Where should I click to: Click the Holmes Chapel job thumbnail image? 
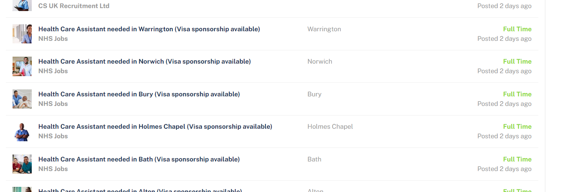pyautogui.click(x=22, y=131)
